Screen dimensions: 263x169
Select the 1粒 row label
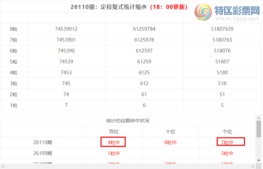point(14,105)
